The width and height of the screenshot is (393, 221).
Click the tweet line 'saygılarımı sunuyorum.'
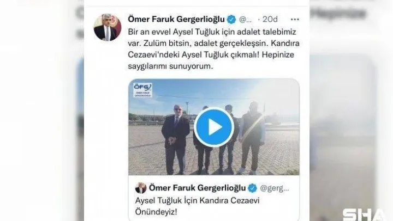click(170, 66)
